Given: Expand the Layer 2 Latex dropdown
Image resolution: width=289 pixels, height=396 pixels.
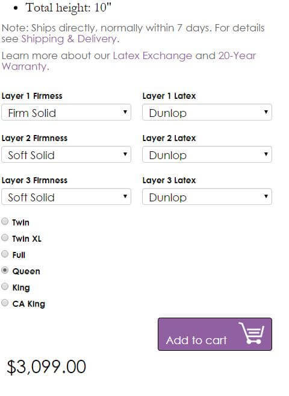Looking at the screenshot, I should click(207, 154).
